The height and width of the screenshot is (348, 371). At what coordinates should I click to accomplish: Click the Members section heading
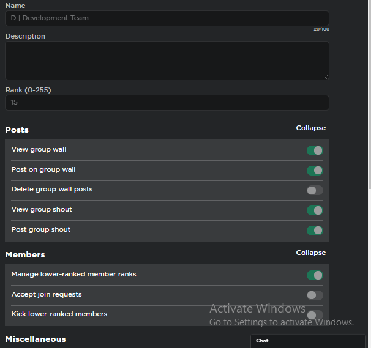(25, 255)
